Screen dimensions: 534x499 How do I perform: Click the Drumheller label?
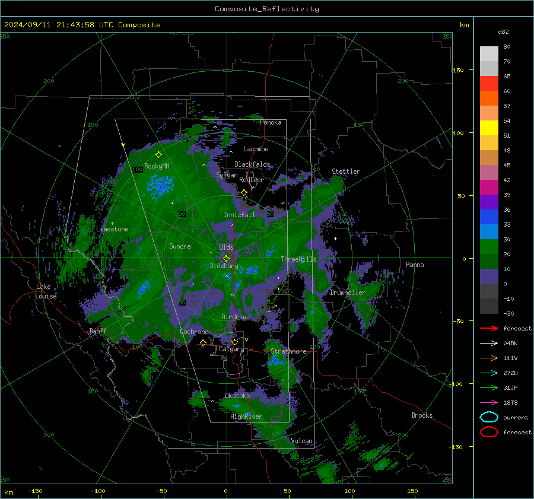pos(347,293)
